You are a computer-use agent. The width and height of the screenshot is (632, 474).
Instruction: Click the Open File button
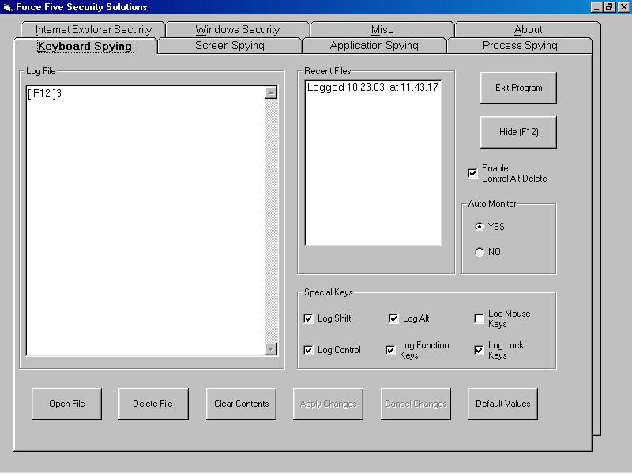point(67,404)
